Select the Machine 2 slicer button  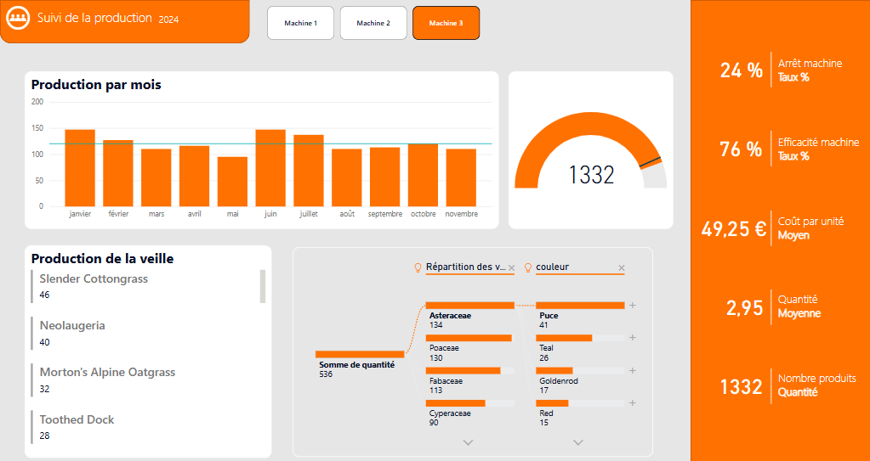pyautogui.click(x=373, y=23)
